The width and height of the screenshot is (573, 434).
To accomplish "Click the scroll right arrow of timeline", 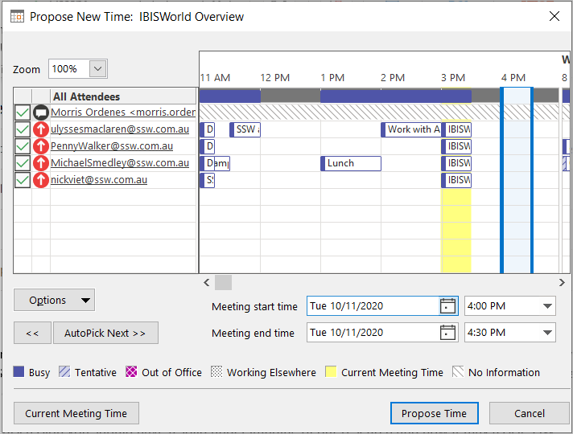I will (562, 282).
